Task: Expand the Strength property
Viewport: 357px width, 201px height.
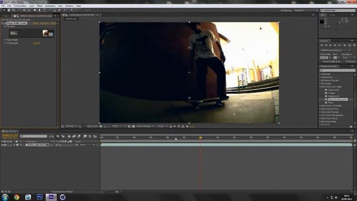Action: click(5, 43)
